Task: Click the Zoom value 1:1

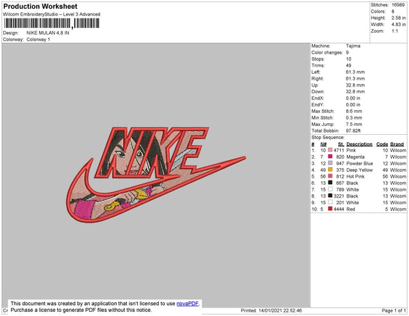Action: pyautogui.click(x=395, y=31)
